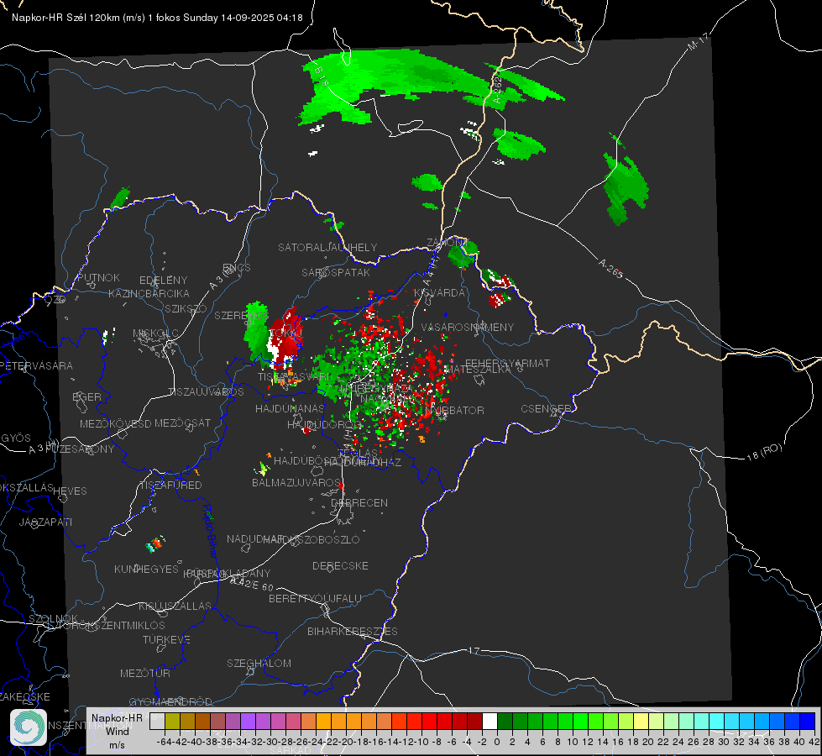Click the BIHARKERESZTES label
Viewport: 822px width, 756px height.
point(353,631)
